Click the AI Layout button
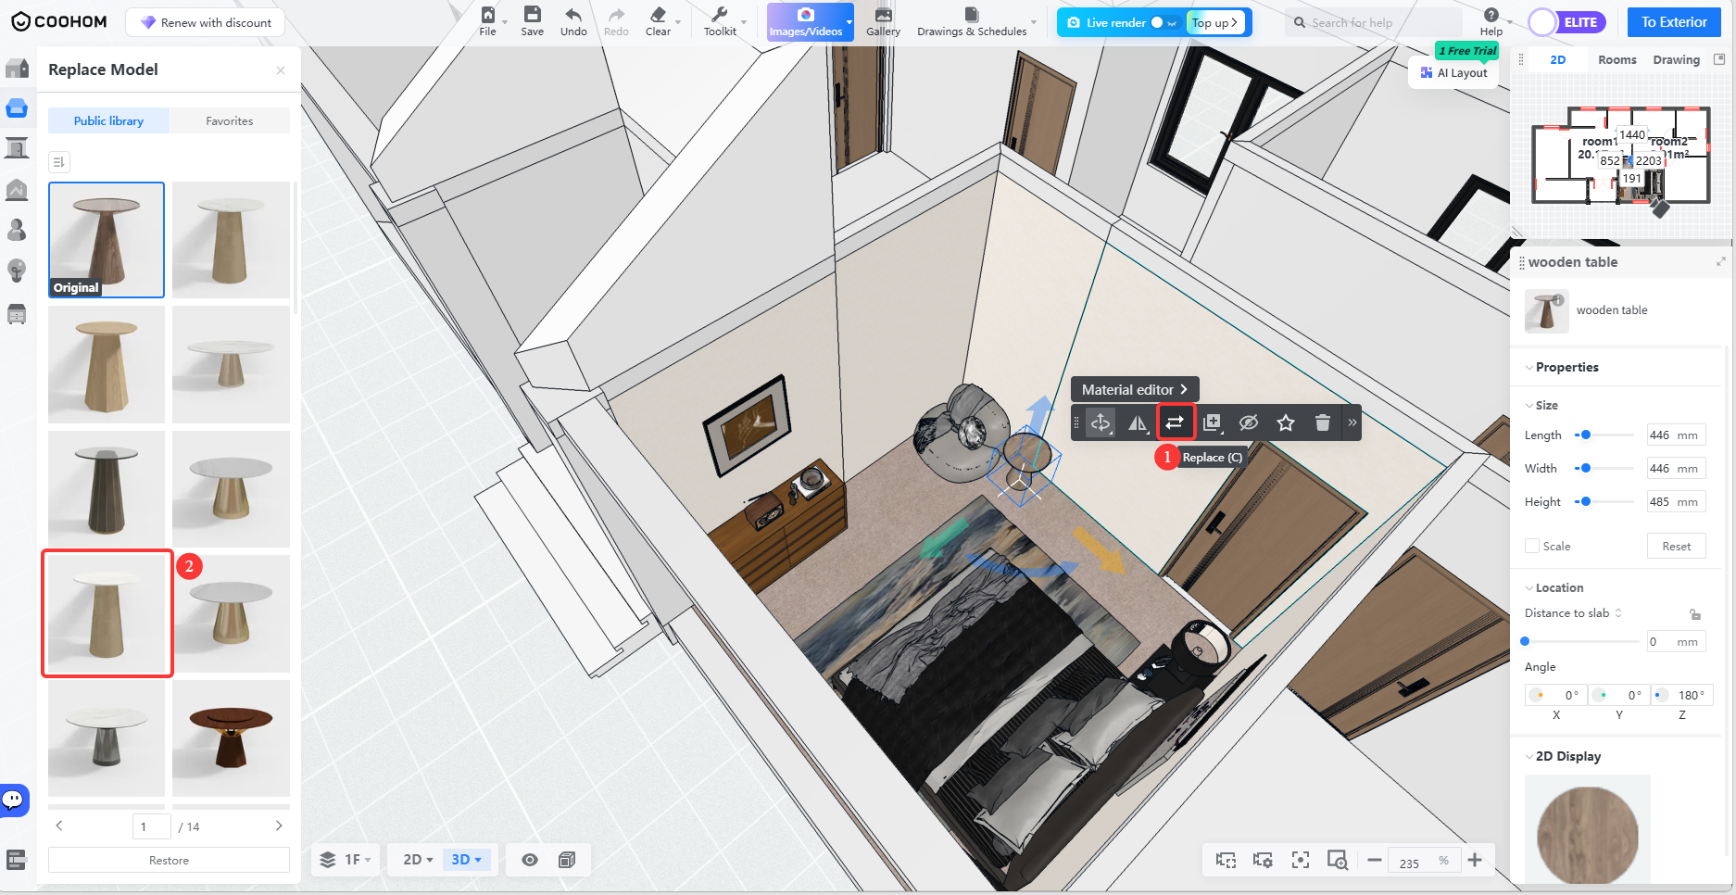 (1453, 72)
